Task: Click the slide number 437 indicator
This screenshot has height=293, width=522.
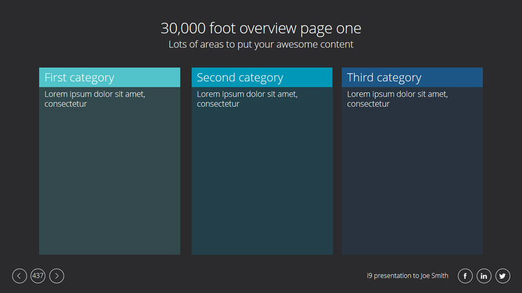Action: click(x=38, y=276)
